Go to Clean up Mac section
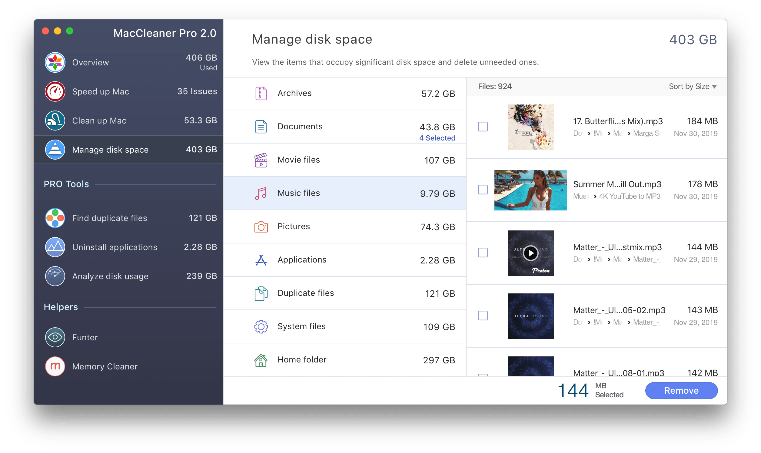Screen dimensions: 761x453 pyautogui.click(x=128, y=121)
